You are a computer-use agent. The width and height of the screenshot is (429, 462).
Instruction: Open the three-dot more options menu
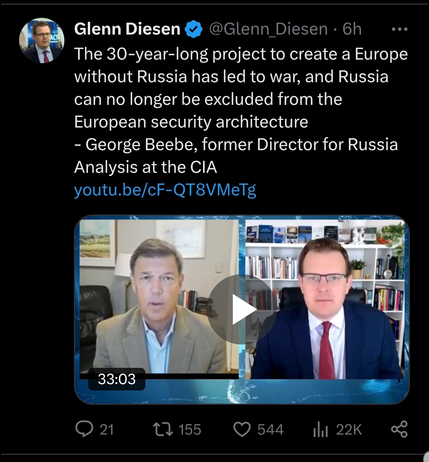pos(399,29)
